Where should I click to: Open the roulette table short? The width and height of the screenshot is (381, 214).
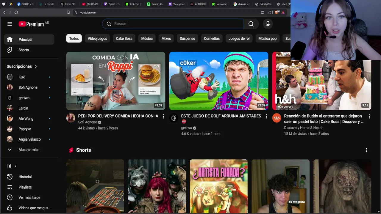tap(95, 186)
